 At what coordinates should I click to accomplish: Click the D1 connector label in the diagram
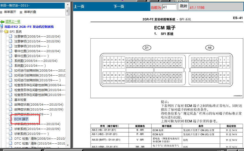tap(147, 48)
